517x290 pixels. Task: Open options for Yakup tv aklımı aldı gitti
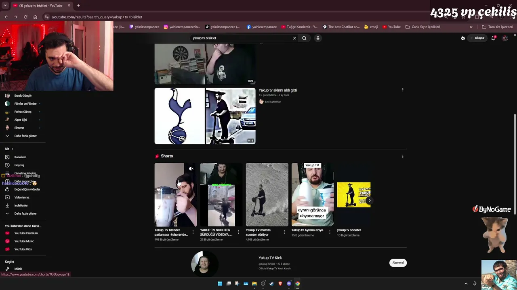click(x=403, y=90)
